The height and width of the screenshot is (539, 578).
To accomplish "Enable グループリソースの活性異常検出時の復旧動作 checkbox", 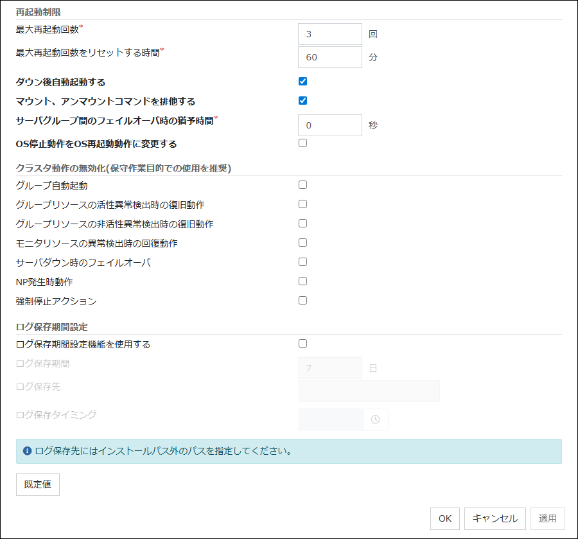I will 302,204.
